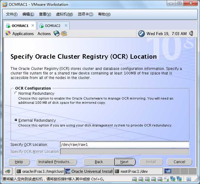Switch to root@rac1:/dev terminal in taskbar
Image resolution: width=200 pixels, height=184 pixels.
138,171
